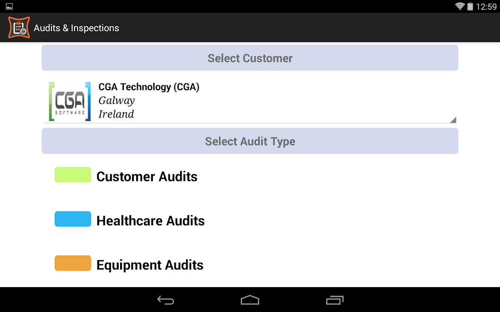Tap the battery status icon
The image size is (500, 312).
470,6
